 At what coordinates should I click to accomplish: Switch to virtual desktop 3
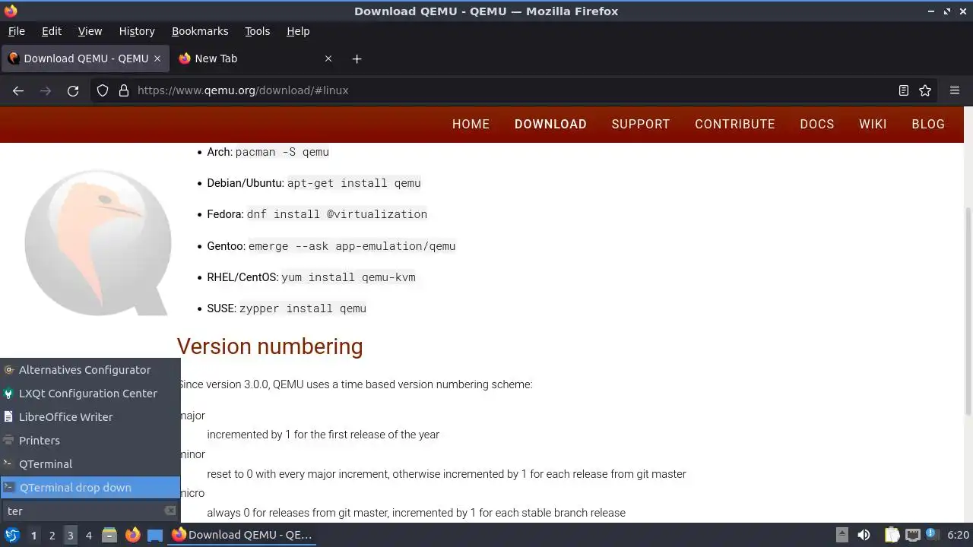tap(70, 536)
